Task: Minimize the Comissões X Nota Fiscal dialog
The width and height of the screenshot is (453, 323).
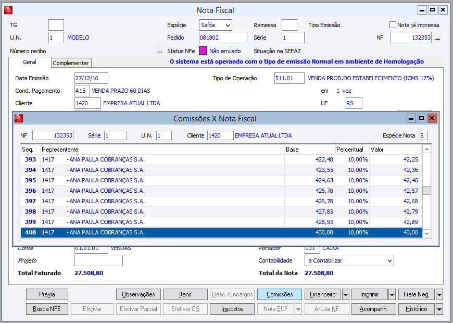Action: (x=411, y=118)
